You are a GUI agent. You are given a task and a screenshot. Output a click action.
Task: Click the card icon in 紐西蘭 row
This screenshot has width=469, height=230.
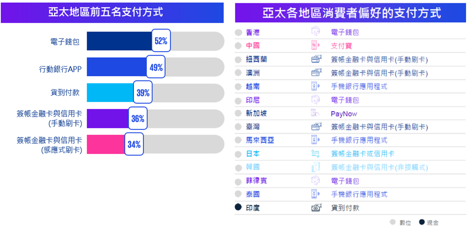coord(316,59)
